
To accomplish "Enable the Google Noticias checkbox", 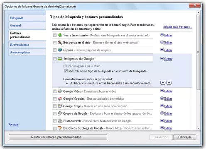I will pyautogui.click(x=55, y=99).
